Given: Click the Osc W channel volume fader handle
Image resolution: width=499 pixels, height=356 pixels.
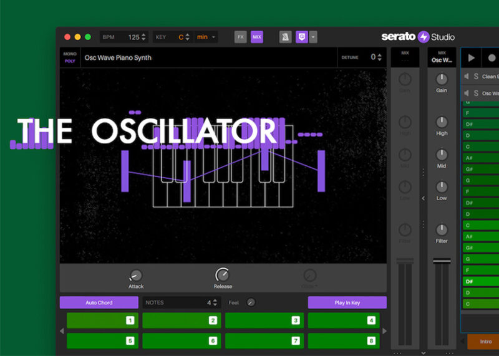Looking at the screenshot, I should click(x=442, y=261).
